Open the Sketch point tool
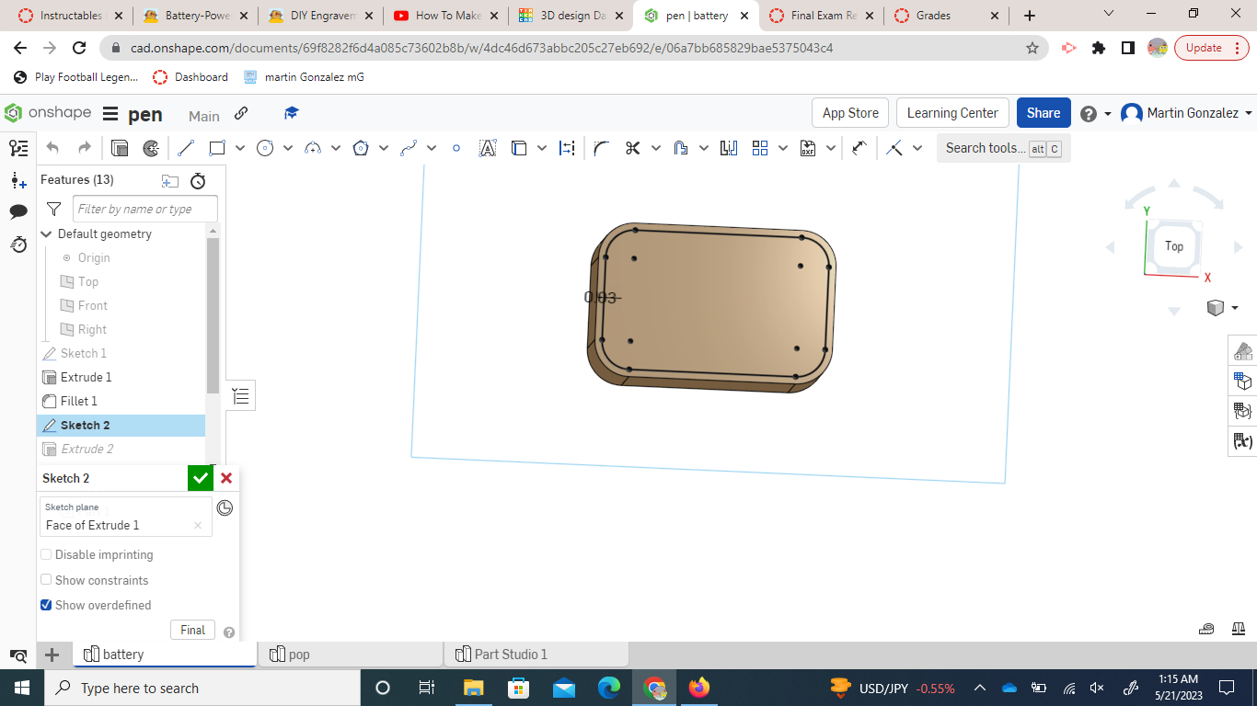This screenshot has width=1257, height=706. coord(456,147)
